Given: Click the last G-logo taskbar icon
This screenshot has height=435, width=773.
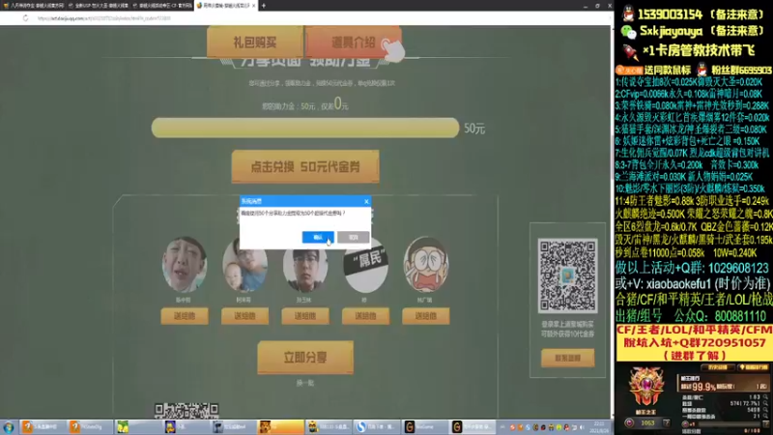Looking at the screenshot, I should (x=456, y=427).
